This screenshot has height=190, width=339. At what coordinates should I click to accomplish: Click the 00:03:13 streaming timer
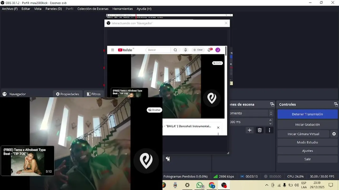click(249, 177)
